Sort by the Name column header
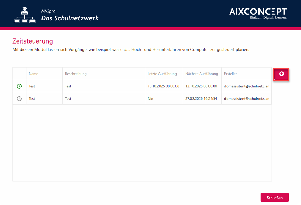Image resolution: width=301 pixels, height=205 pixels. (33, 74)
